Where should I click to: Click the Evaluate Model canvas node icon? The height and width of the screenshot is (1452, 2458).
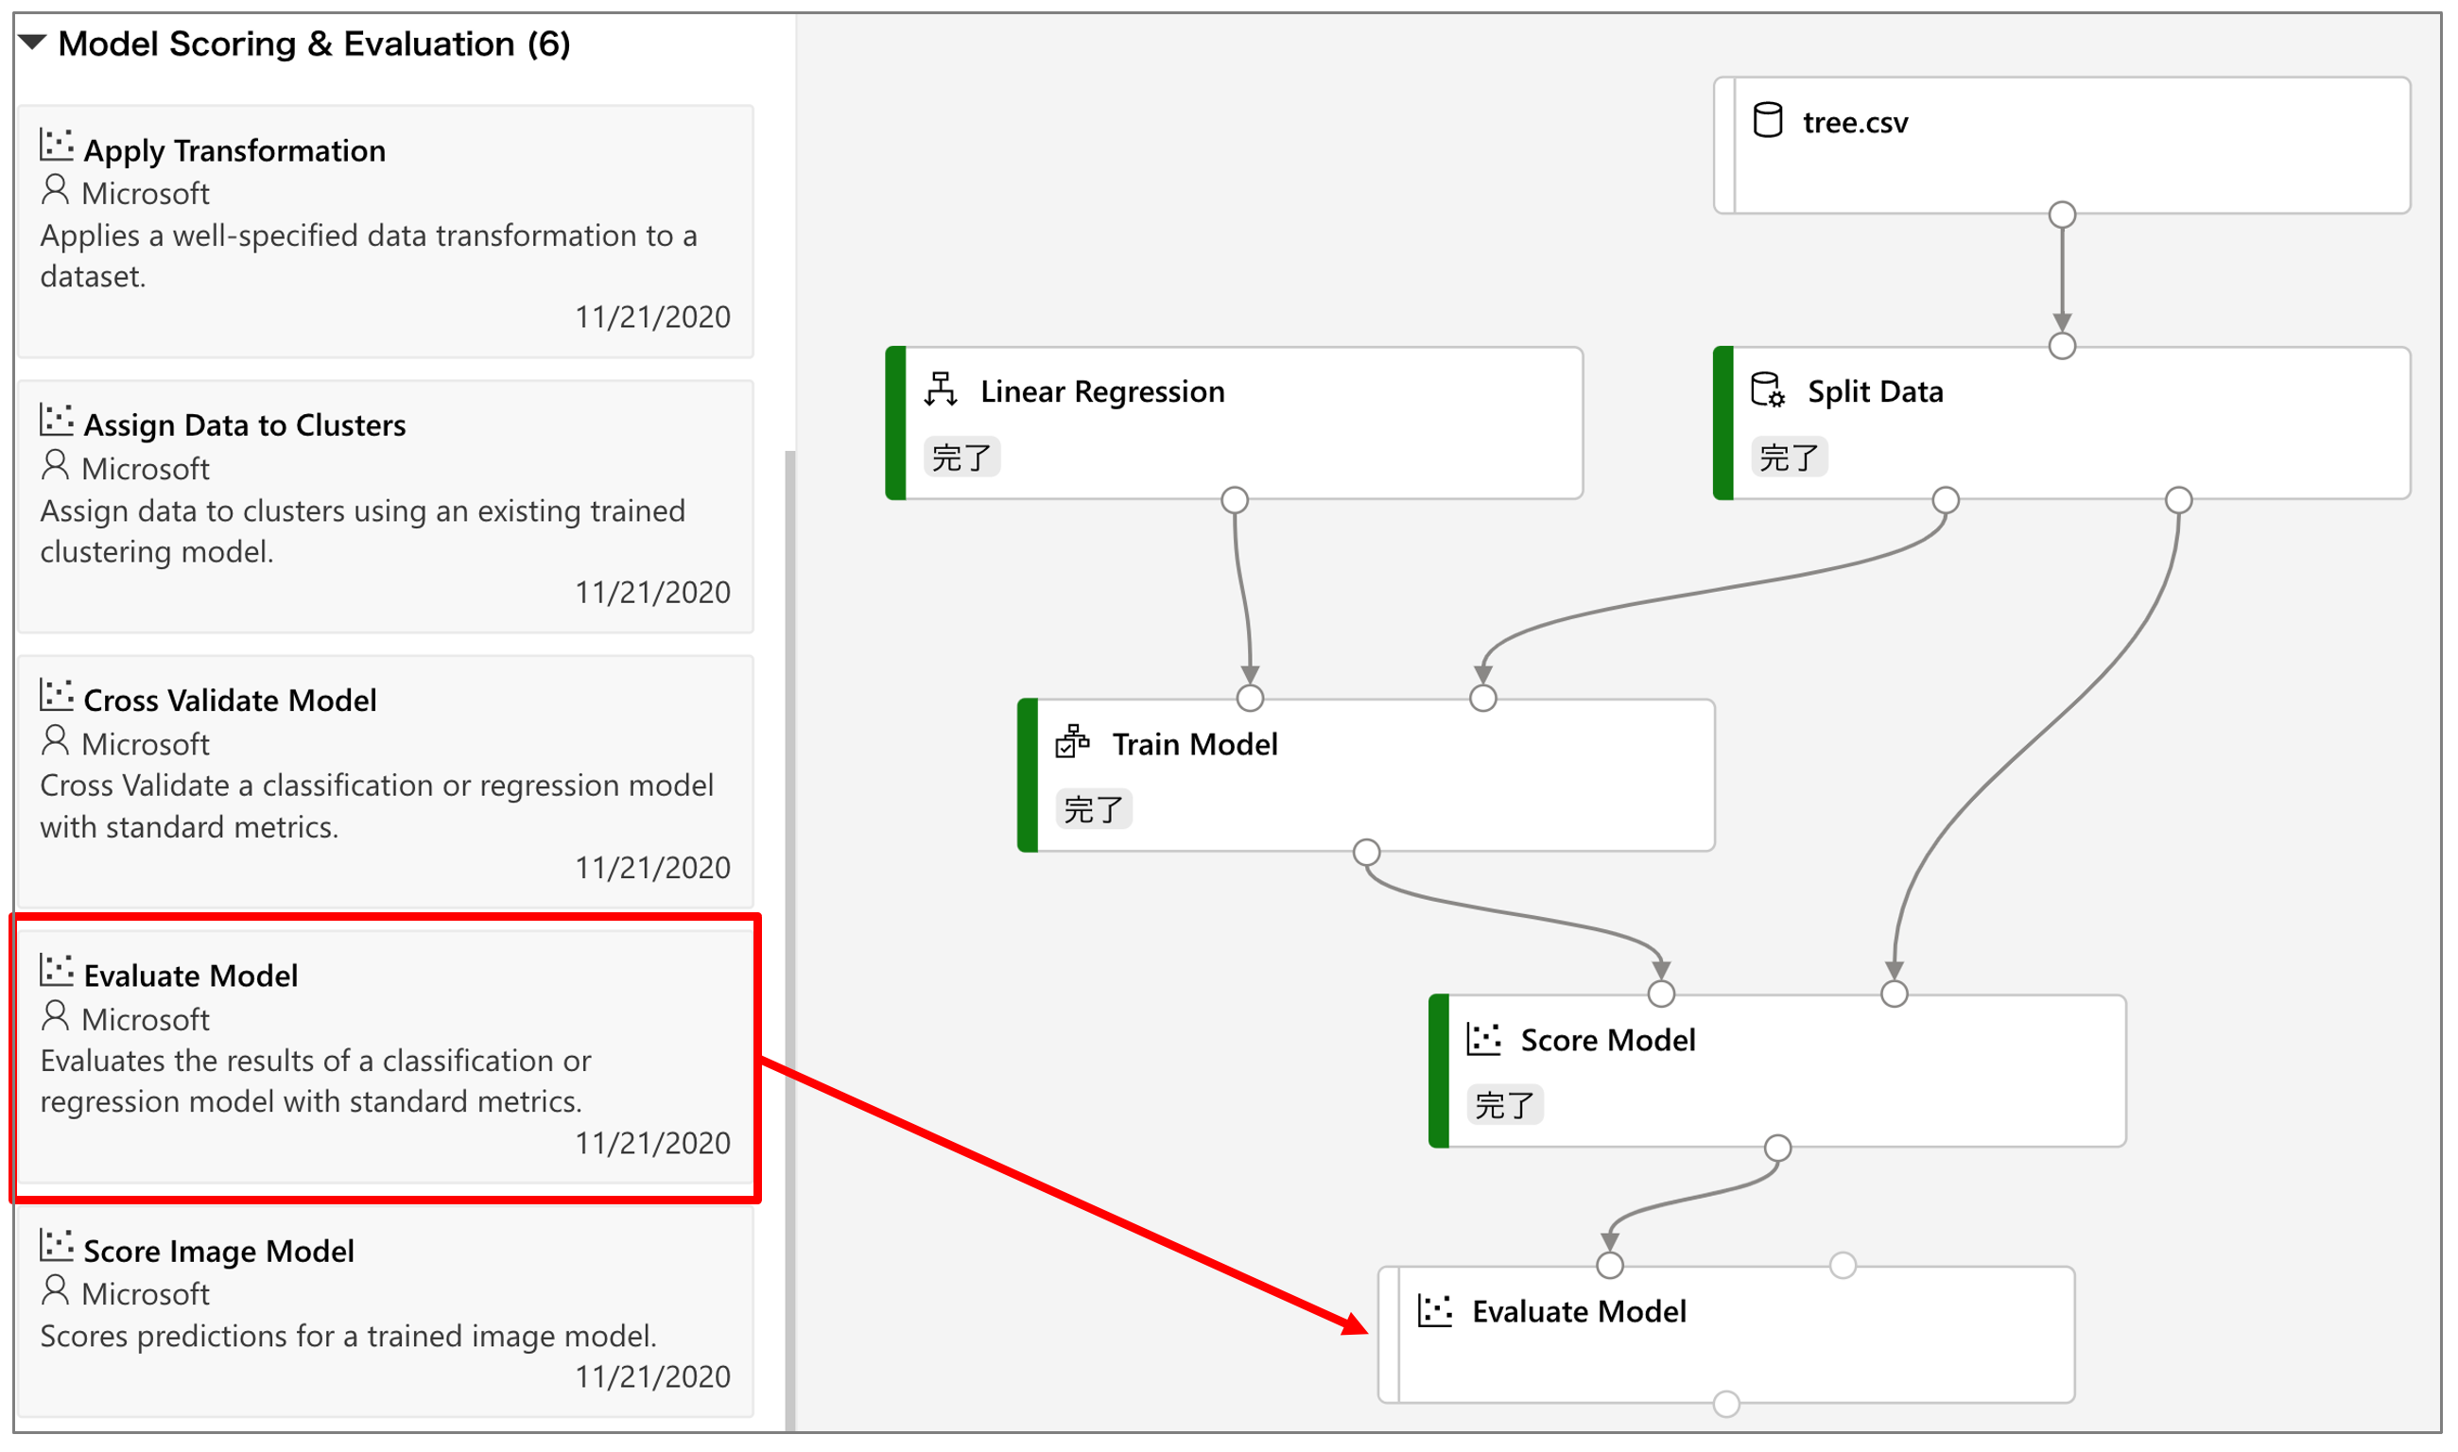[x=1434, y=1310]
